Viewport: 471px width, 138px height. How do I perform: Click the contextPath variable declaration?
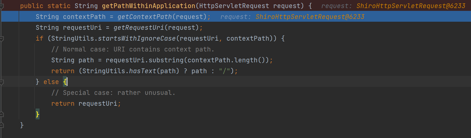tap(84, 17)
